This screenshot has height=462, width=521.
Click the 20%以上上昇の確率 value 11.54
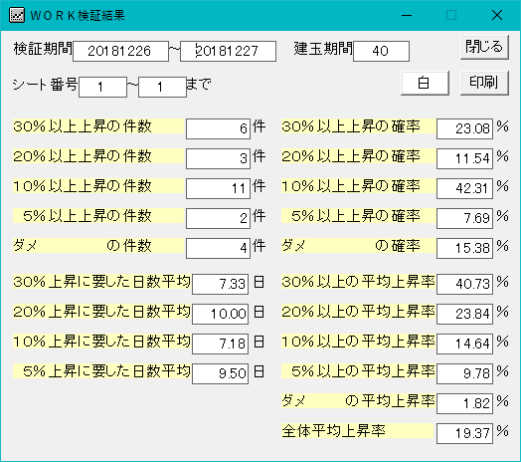tap(464, 158)
